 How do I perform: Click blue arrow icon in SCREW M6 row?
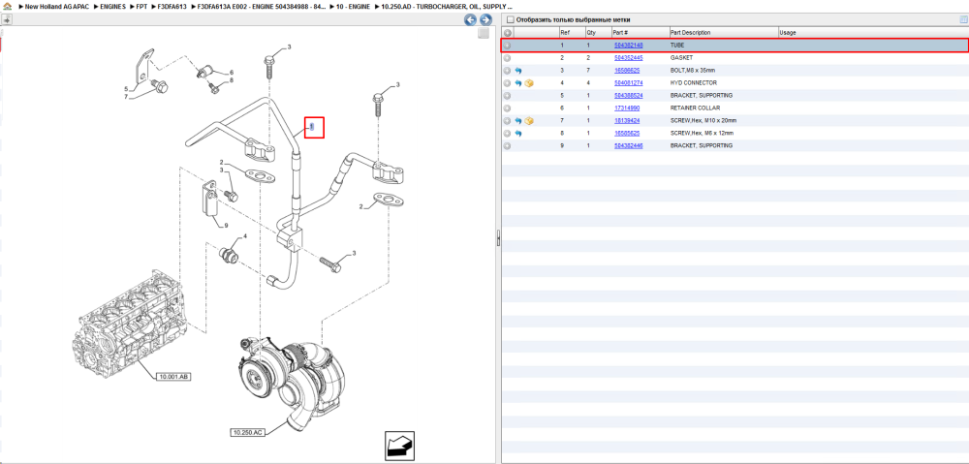coord(518,133)
